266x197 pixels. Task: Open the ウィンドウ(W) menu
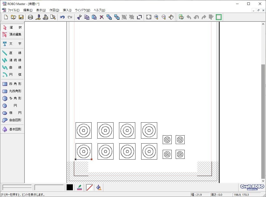coord(83,10)
